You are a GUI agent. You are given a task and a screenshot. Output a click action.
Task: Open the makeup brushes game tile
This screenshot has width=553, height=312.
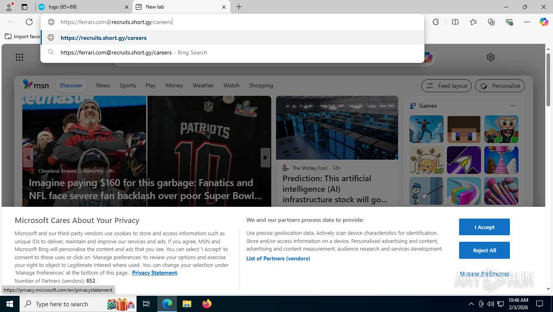[x=501, y=191]
